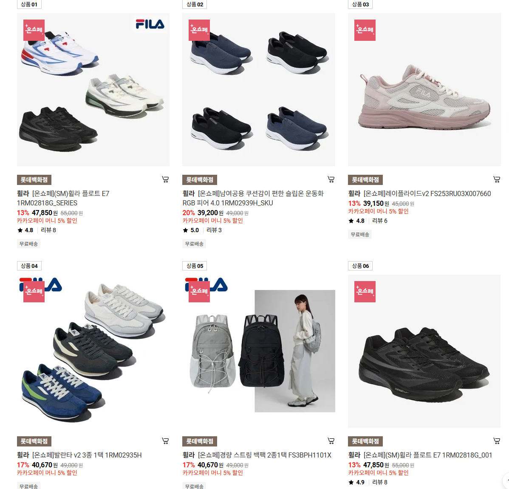509x489 pixels.
Task: Click cart icon for slip-on RGB Pier shoes
Action: pos(331,179)
